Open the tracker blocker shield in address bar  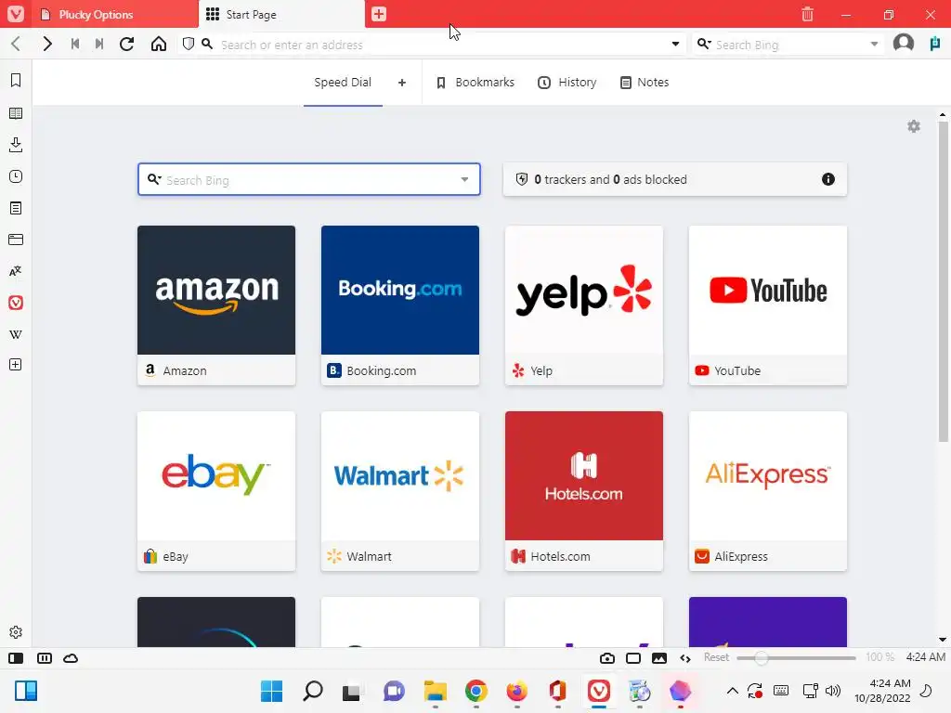point(189,45)
